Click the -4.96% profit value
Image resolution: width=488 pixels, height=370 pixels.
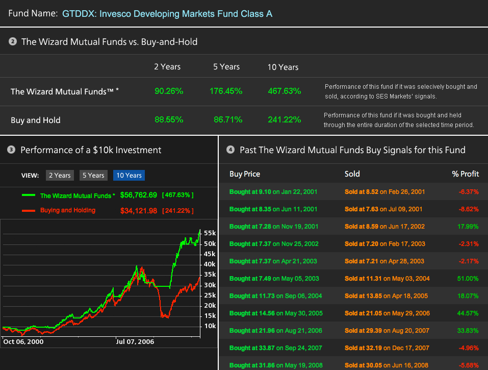coord(469,348)
